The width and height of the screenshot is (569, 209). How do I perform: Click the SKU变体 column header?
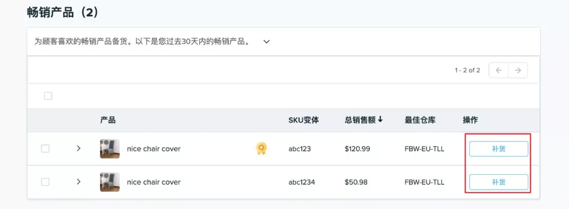point(304,120)
